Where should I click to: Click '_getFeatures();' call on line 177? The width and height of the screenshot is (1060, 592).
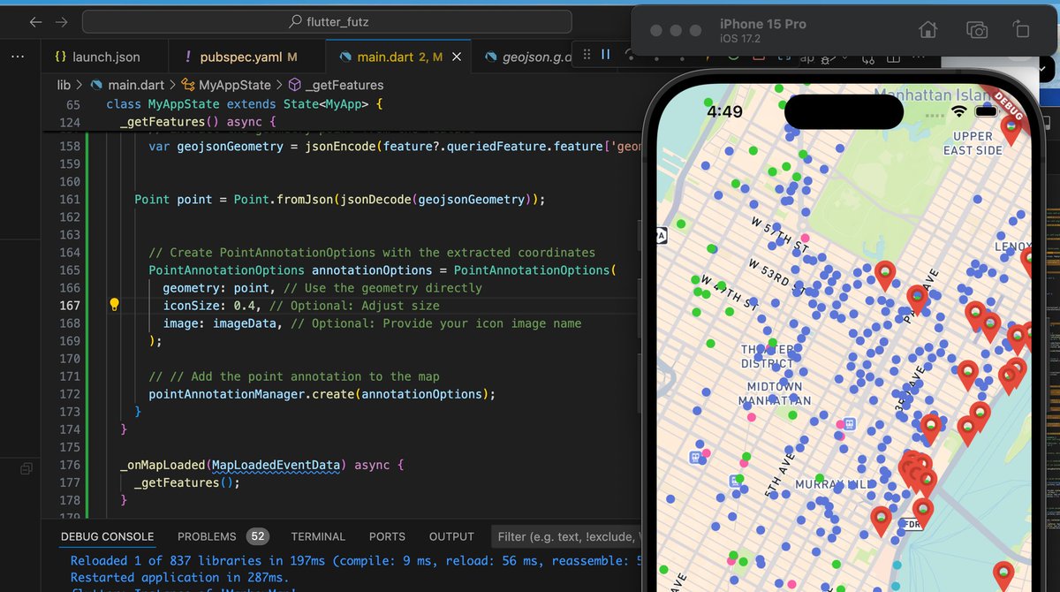(187, 482)
